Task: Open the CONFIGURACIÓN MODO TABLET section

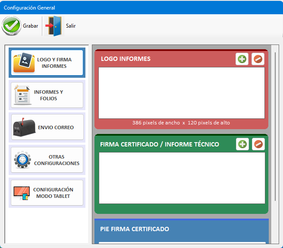Action: pos(47,193)
